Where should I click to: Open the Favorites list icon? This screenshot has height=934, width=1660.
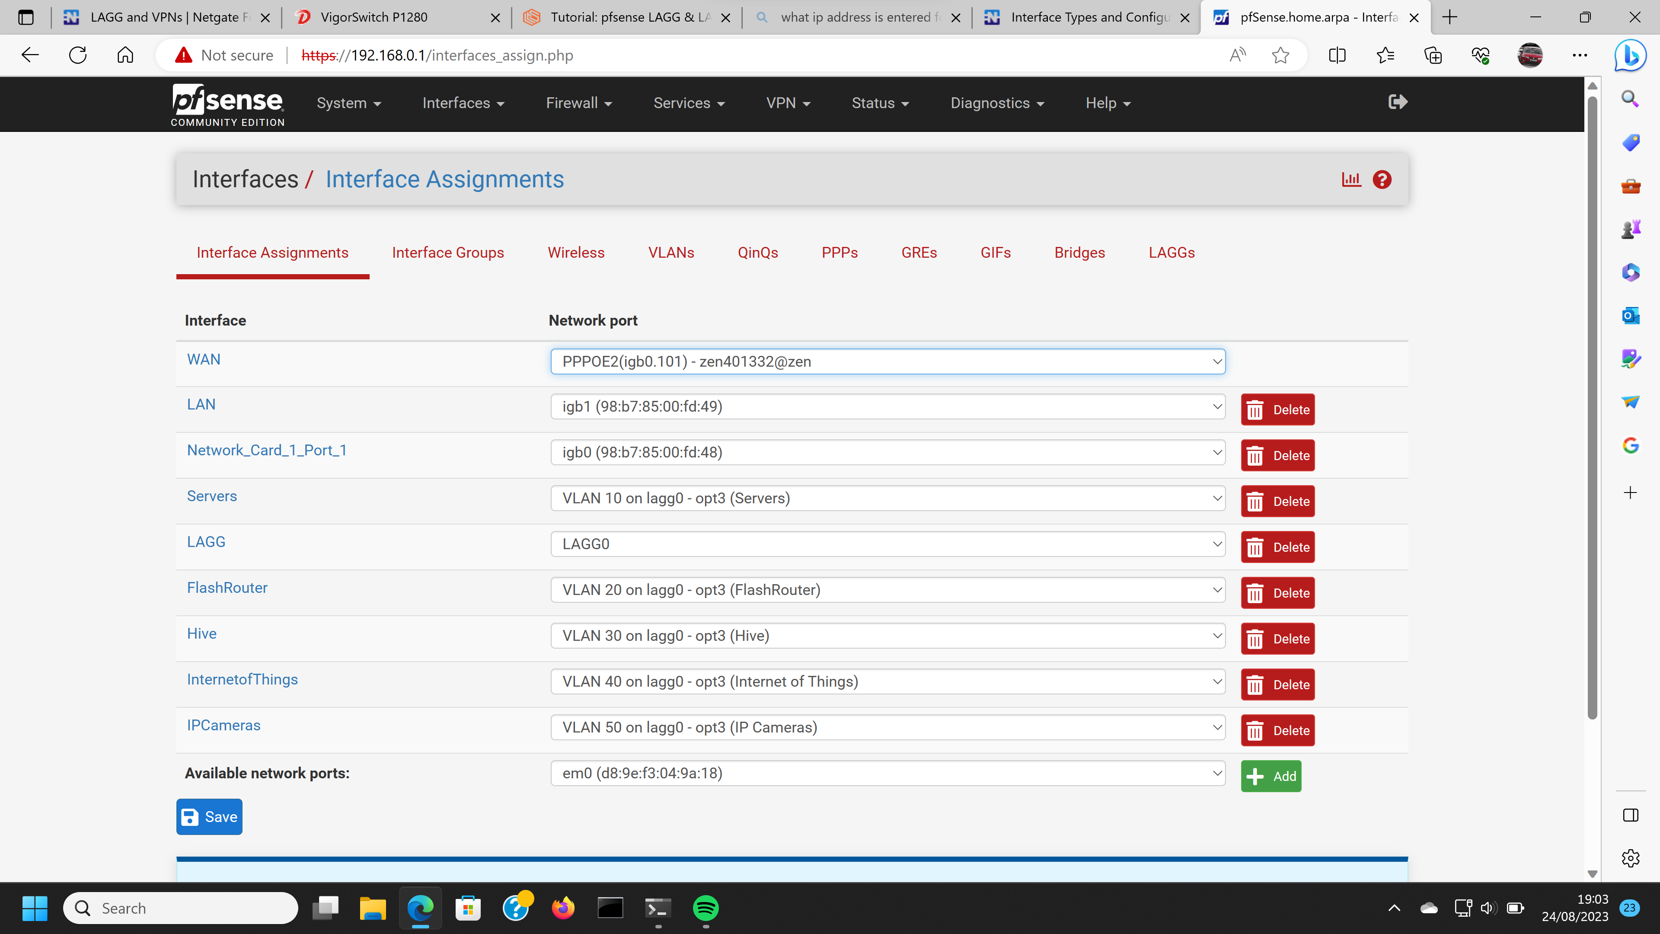(1385, 55)
